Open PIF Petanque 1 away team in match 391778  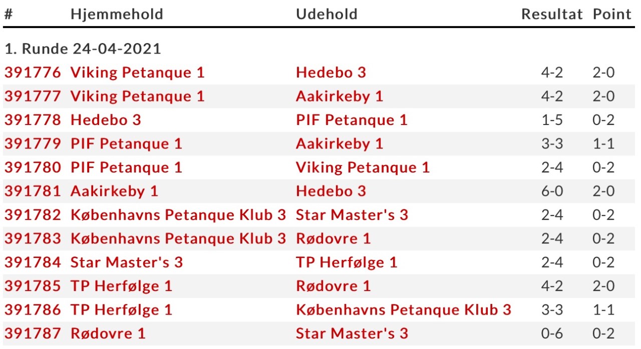(x=352, y=120)
